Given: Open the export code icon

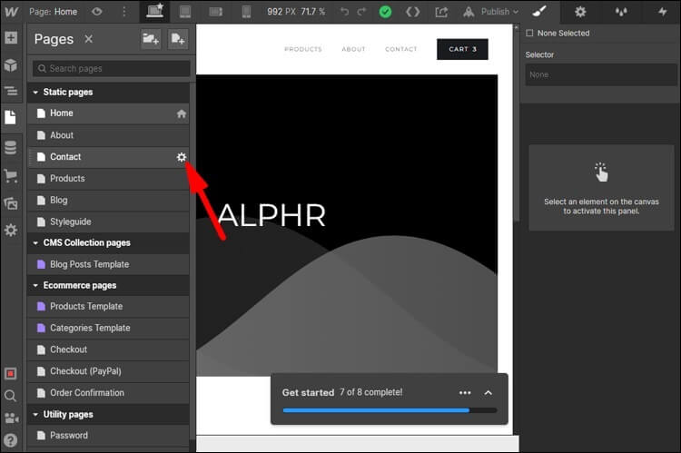Looking at the screenshot, I should tap(412, 12).
